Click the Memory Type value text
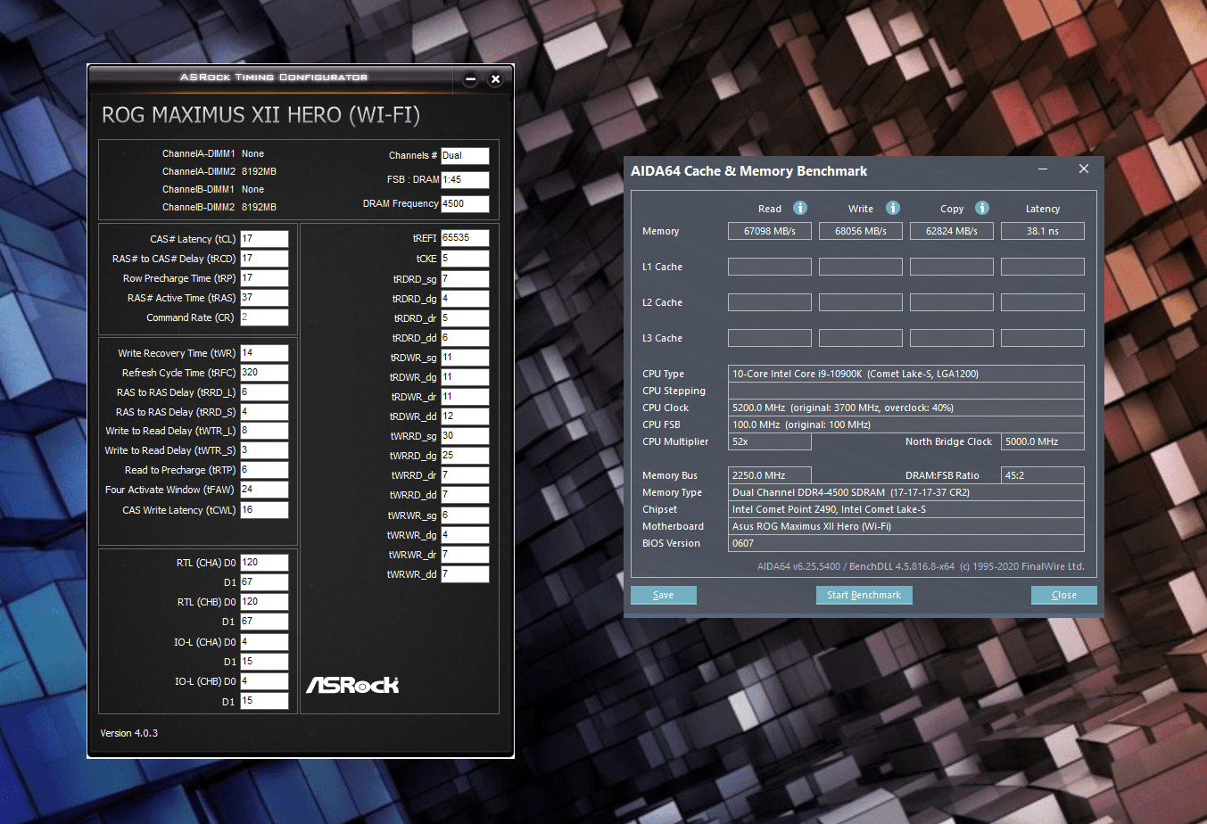Screen dimensions: 1207x824 click(851, 492)
